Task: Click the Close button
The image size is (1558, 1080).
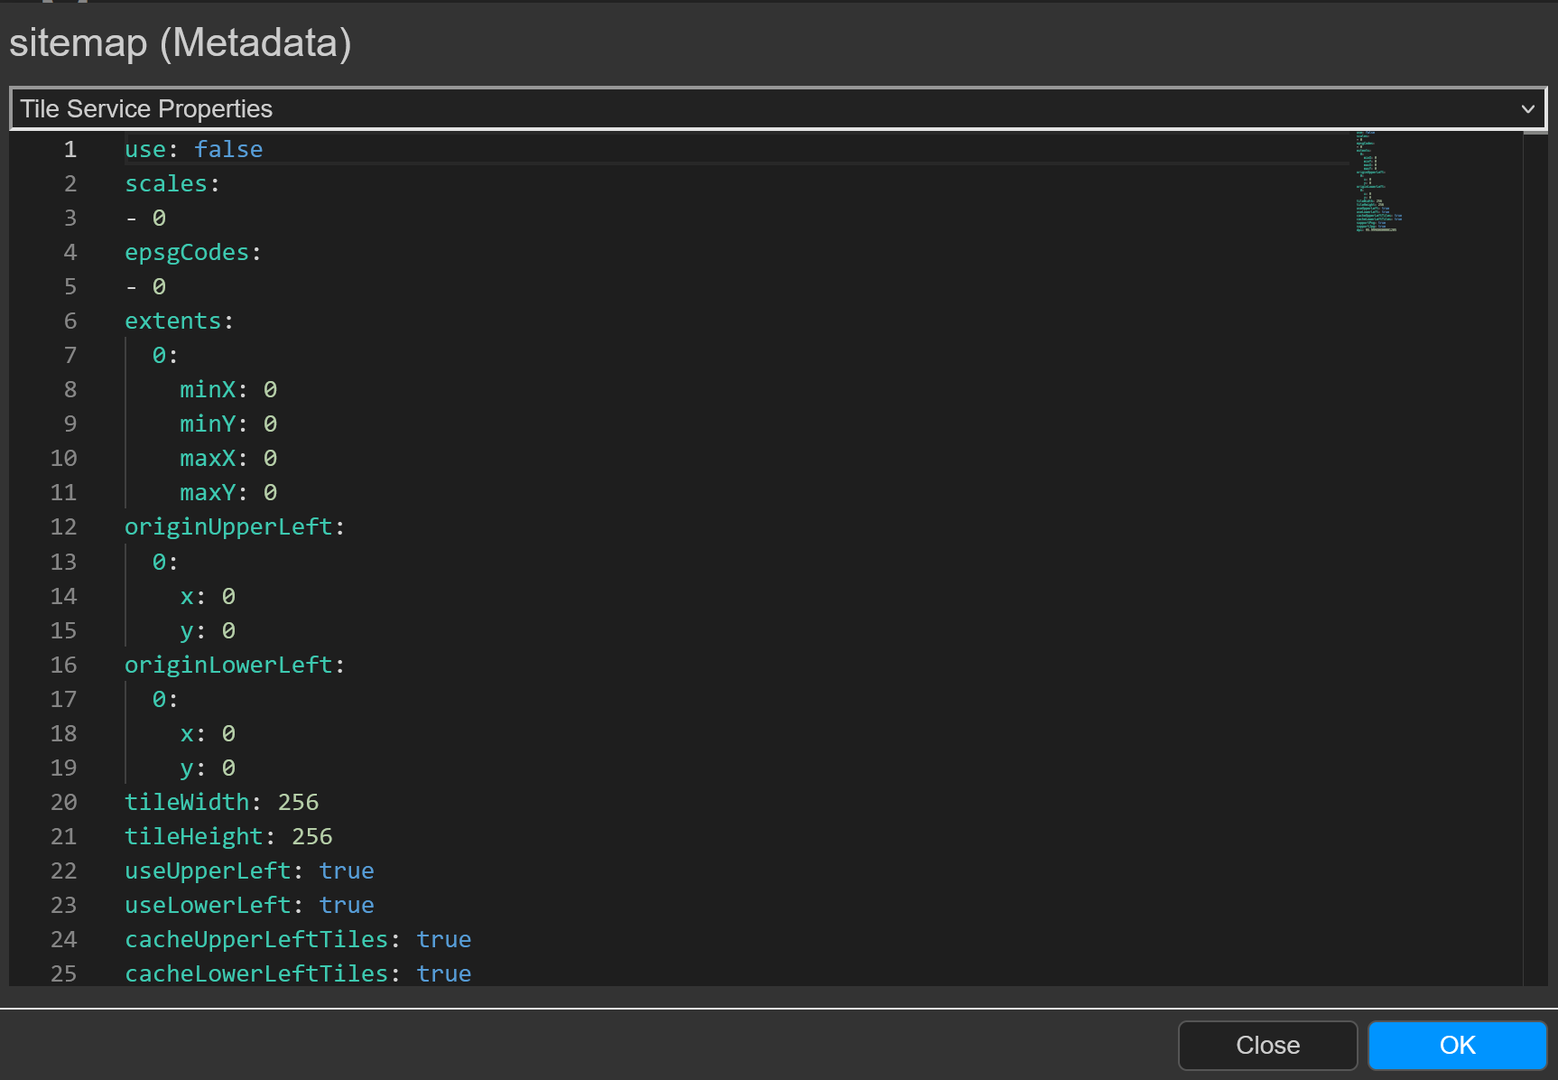Action: pos(1267,1045)
